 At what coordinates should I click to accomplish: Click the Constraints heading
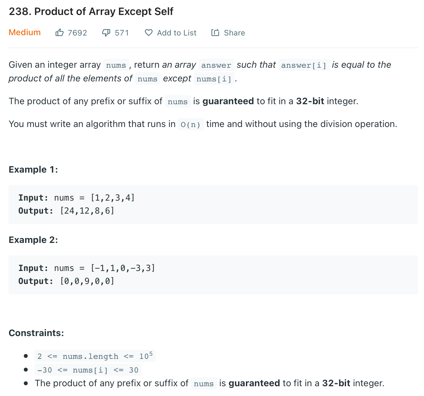pos(36,333)
